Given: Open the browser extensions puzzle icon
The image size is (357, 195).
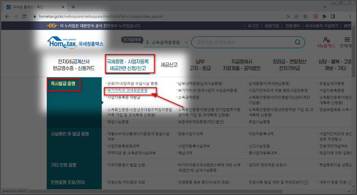Looking at the screenshot, I should (x=324, y=16).
